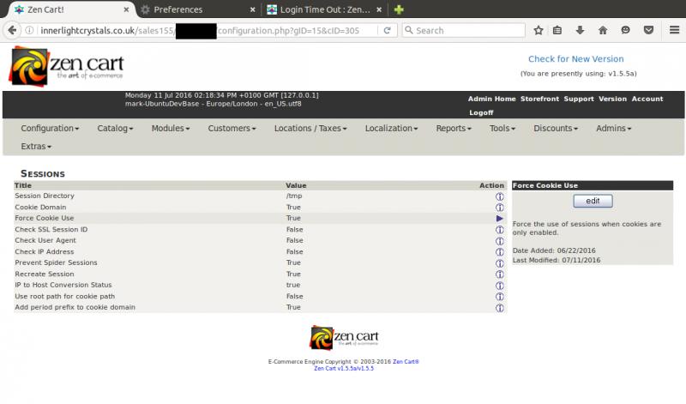Open the Support link in header
The width and height of the screenshot is (686, 404).
coord(578,99)
